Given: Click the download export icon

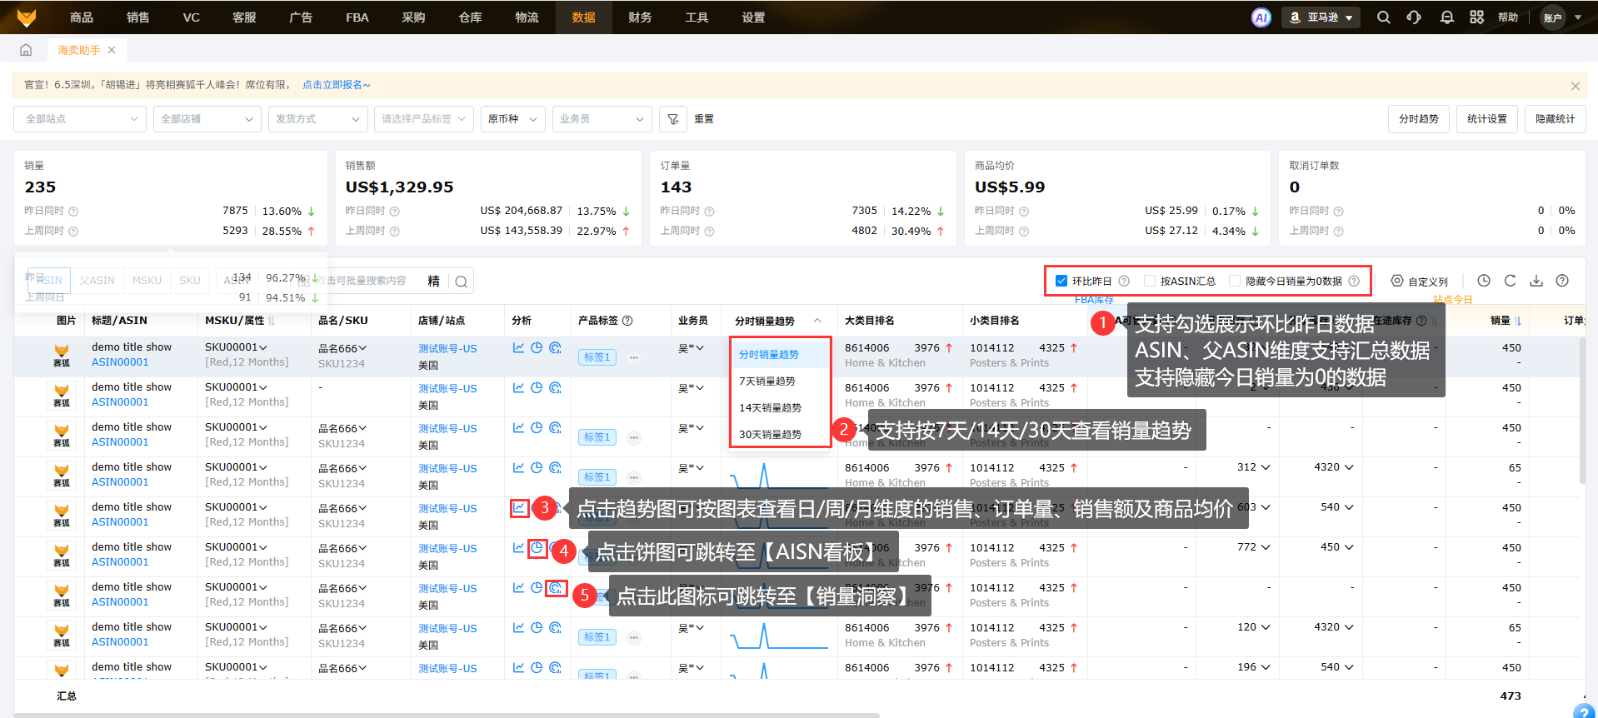Looking at the screenshot, I should pyautogui.click(x=1536, y=281).
